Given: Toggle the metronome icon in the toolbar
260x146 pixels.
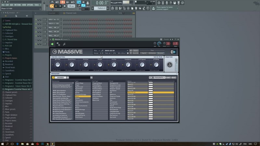Looking at the screenshot, I should (52, 2).
